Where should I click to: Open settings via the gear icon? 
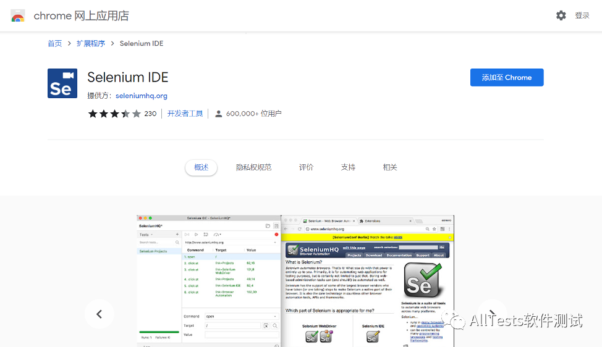[561, 15]
